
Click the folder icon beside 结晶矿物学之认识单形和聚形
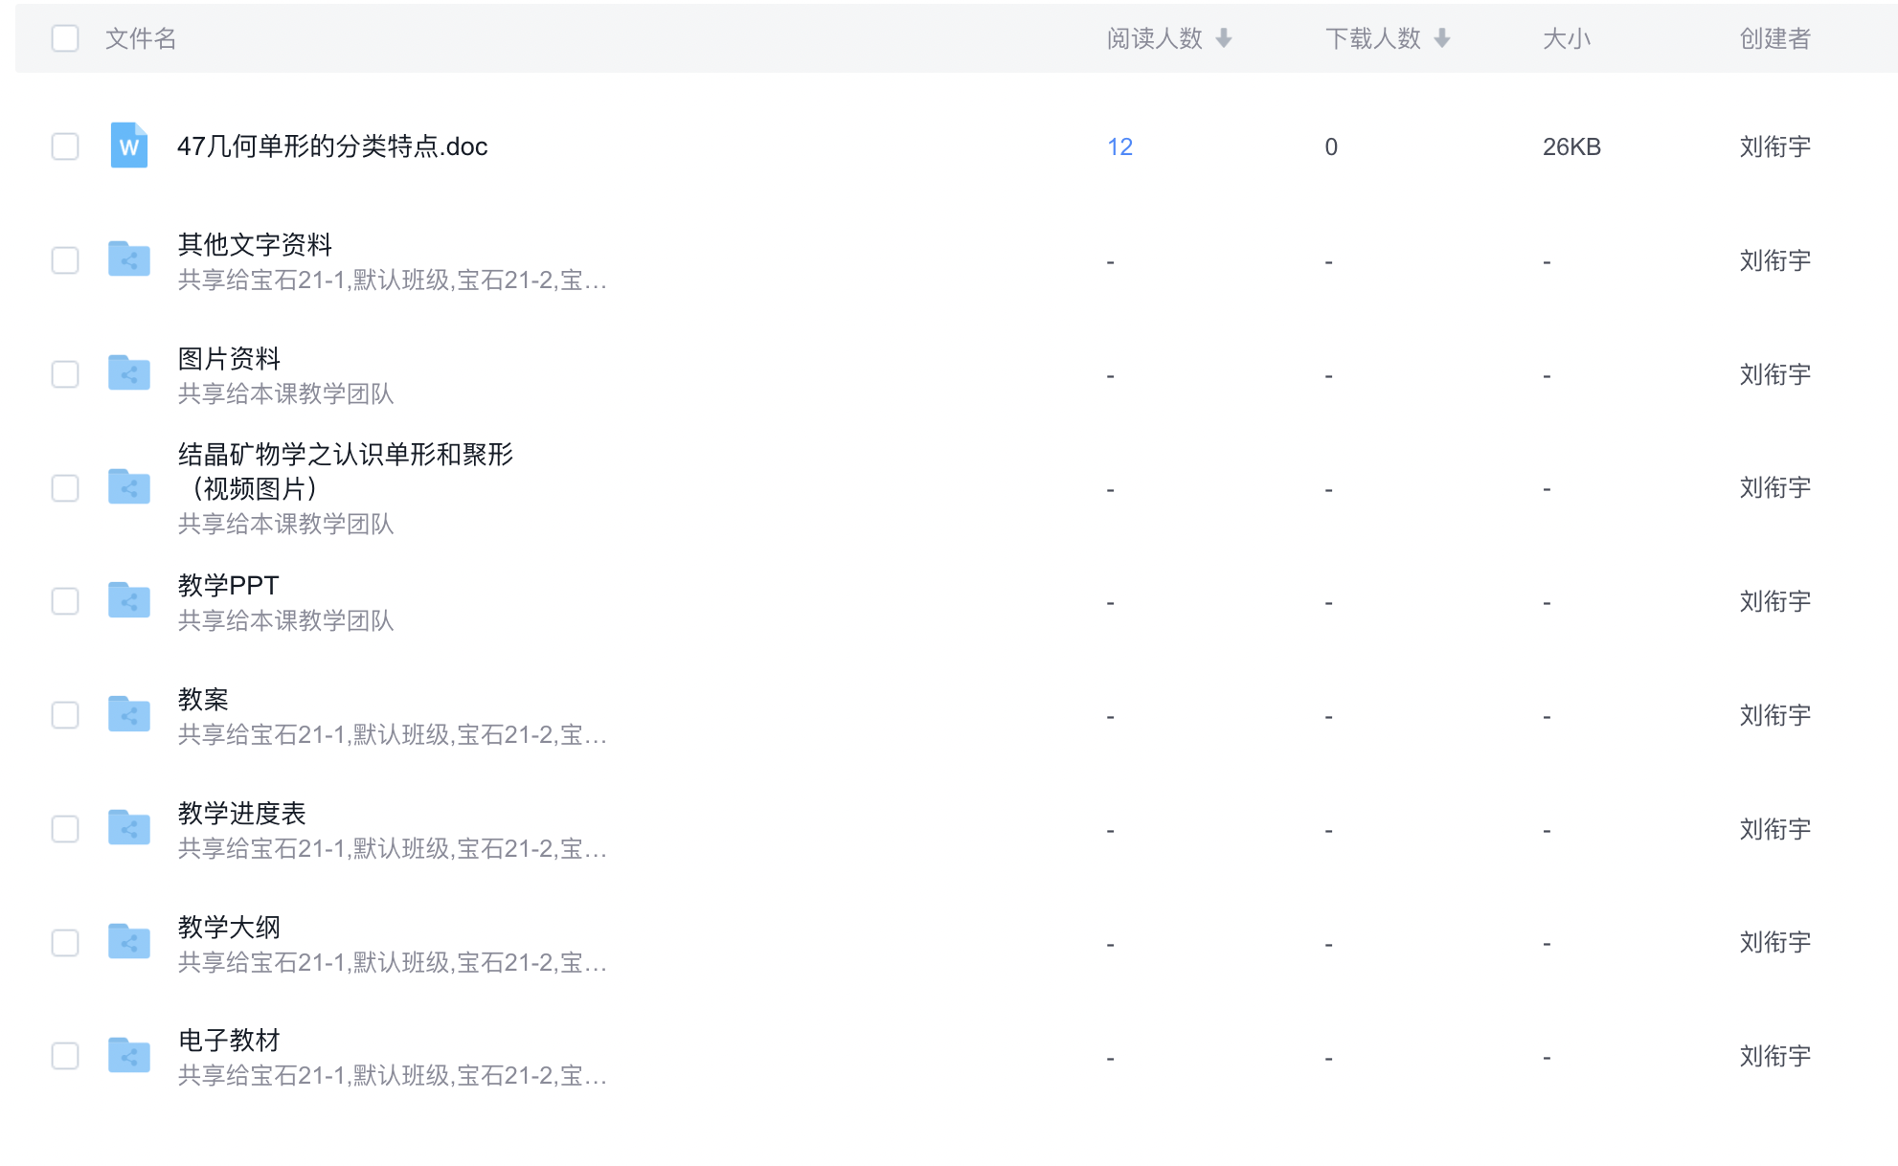129,487
